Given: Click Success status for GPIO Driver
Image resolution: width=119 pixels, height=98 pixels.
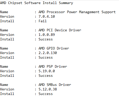Looking at the screenshot, I should (46, 57).
